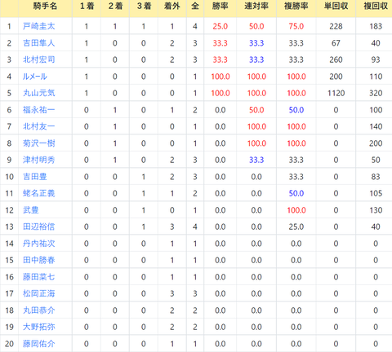Open jockey link 北村宏司
The width and height of the screenshot is (392, 352).
coord(39,59)
